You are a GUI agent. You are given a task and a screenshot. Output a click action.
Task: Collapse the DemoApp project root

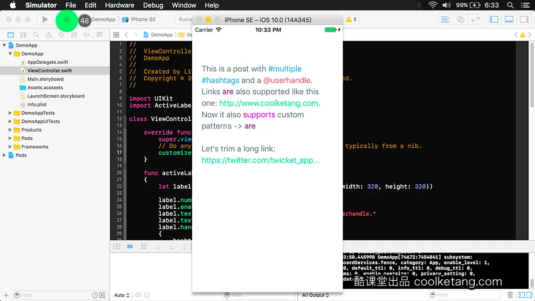coord(4,45)
